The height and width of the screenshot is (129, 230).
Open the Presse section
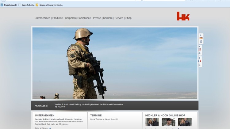tap(97, 18)
